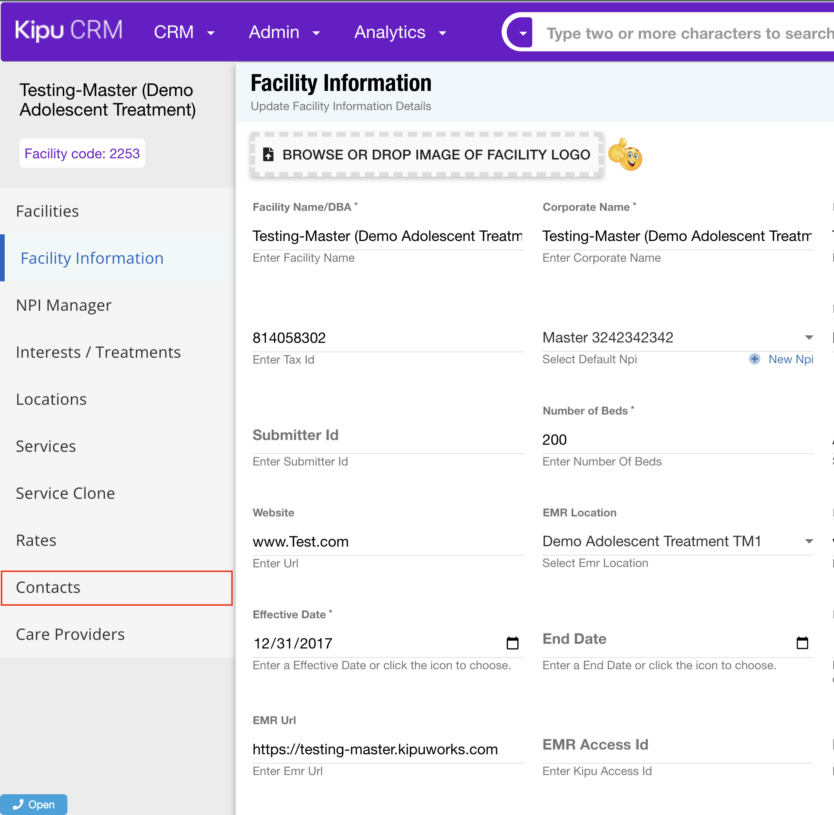Image resolution: width=834 pixels, height=815 pixels.
Task: Expand the EMR Location dropdown
Action: (x=809, y=542)
